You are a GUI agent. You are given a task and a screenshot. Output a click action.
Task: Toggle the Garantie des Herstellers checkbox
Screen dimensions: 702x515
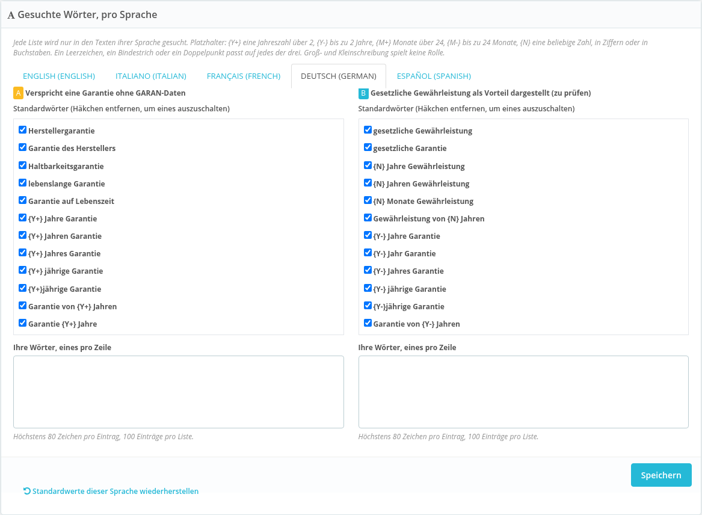[x=22, y=147]
